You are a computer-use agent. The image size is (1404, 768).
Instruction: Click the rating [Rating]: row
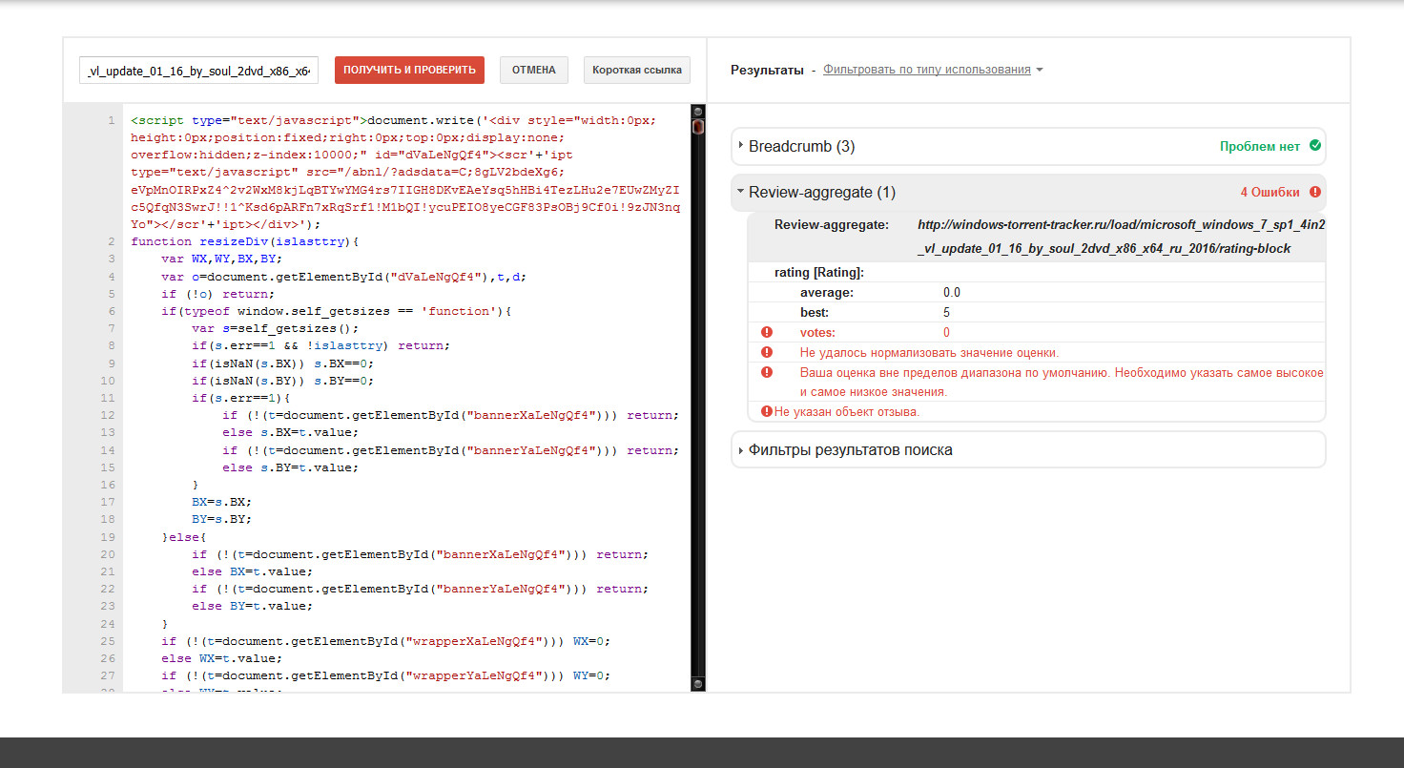point(1037,272)
